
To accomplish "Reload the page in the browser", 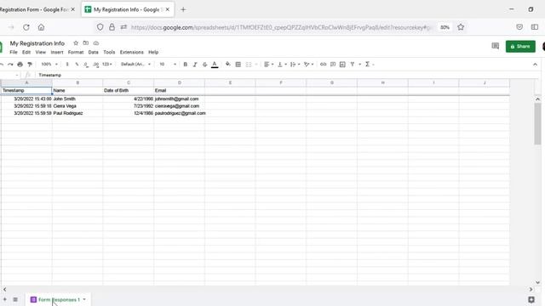I will 26,27.
